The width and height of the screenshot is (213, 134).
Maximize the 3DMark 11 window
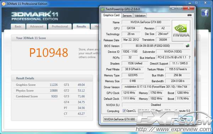[x=196, y=3]
